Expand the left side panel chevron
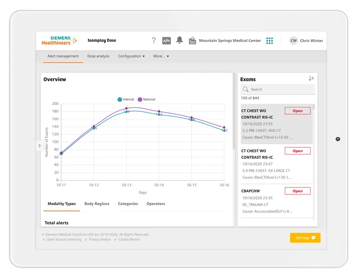The width and height of the screenshot is (357, 279). pos(39,146)
